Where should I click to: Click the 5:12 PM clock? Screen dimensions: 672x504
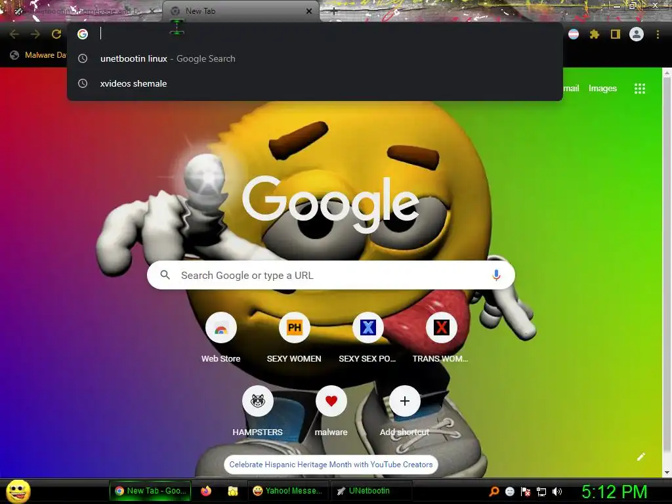tap(614, 492)
